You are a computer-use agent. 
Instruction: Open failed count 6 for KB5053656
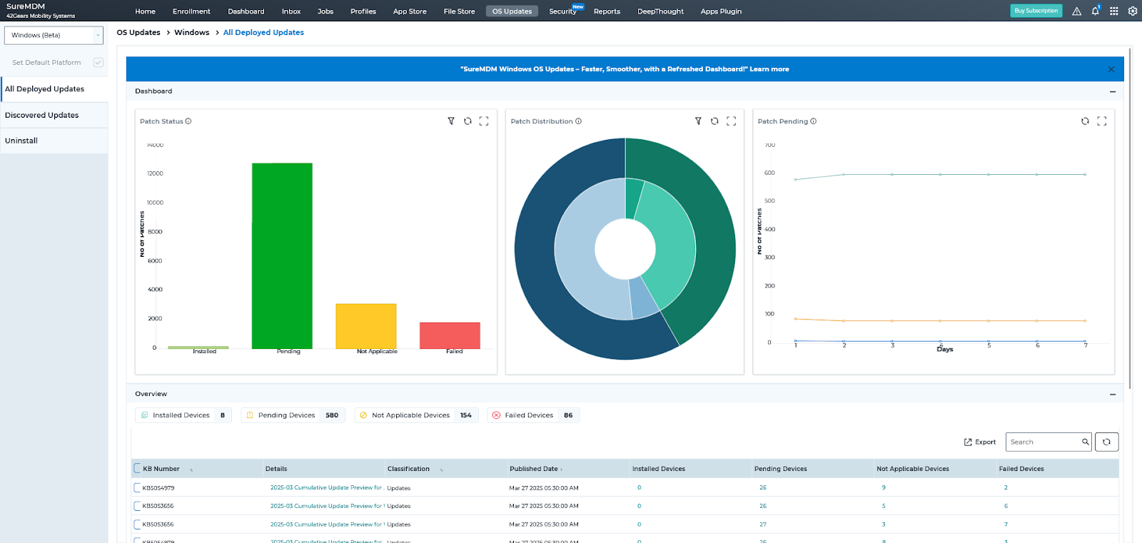coord(1006,506)
